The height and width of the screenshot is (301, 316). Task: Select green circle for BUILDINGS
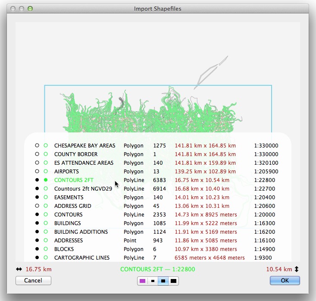[x=46, y=223]
